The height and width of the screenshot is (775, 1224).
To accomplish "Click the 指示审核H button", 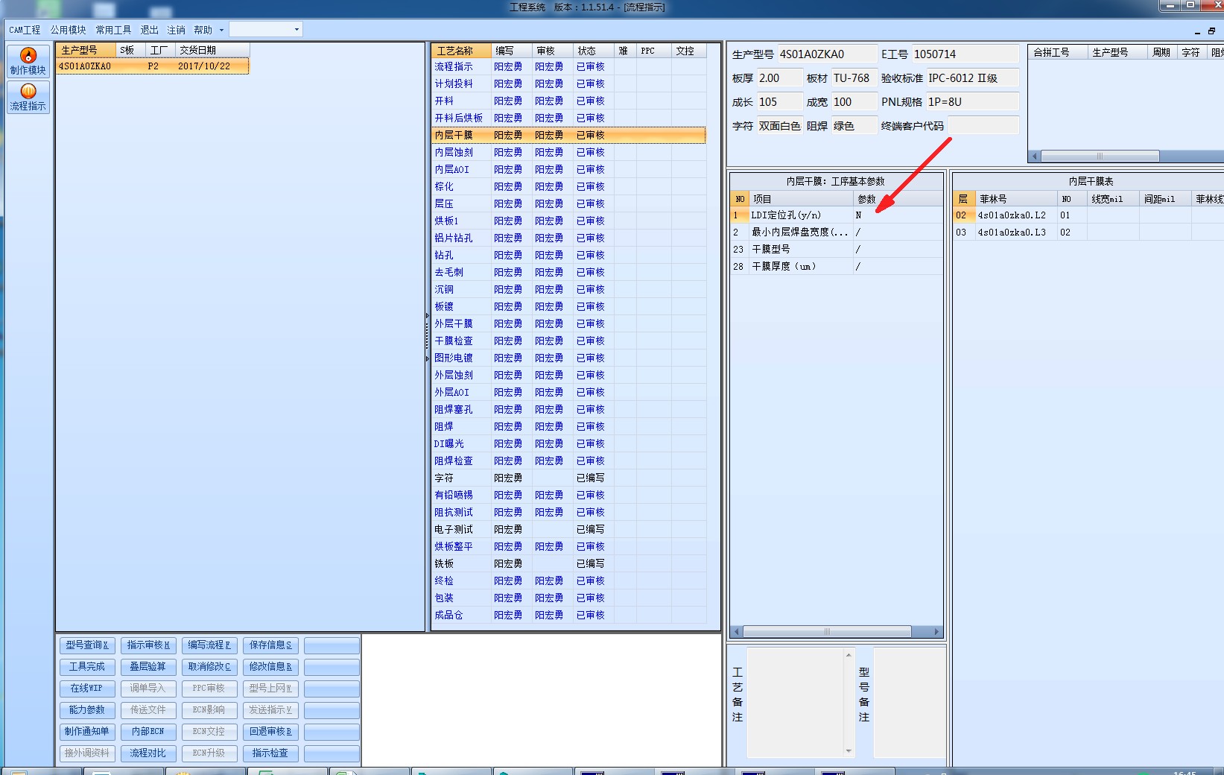I will coord(148,645).
